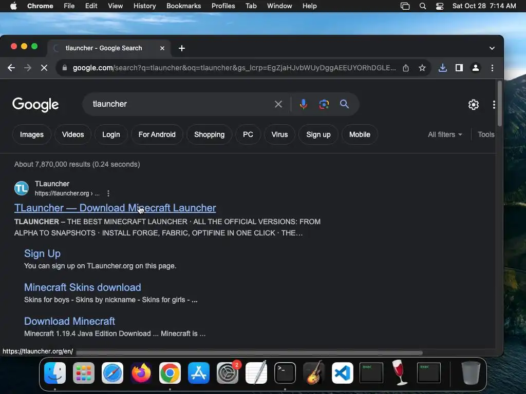Select the Sign up filter chip
The image size is (526, 394).
(318, 135)
